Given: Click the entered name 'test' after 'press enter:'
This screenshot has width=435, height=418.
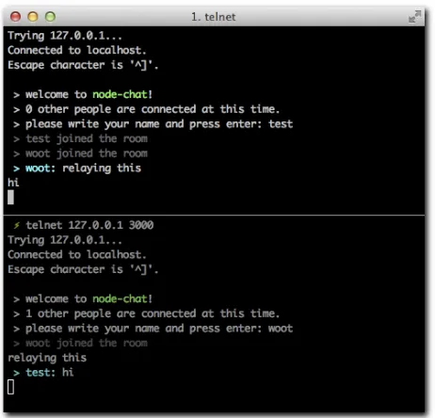Looking at the screenshot, I should (x=281, y=124).
